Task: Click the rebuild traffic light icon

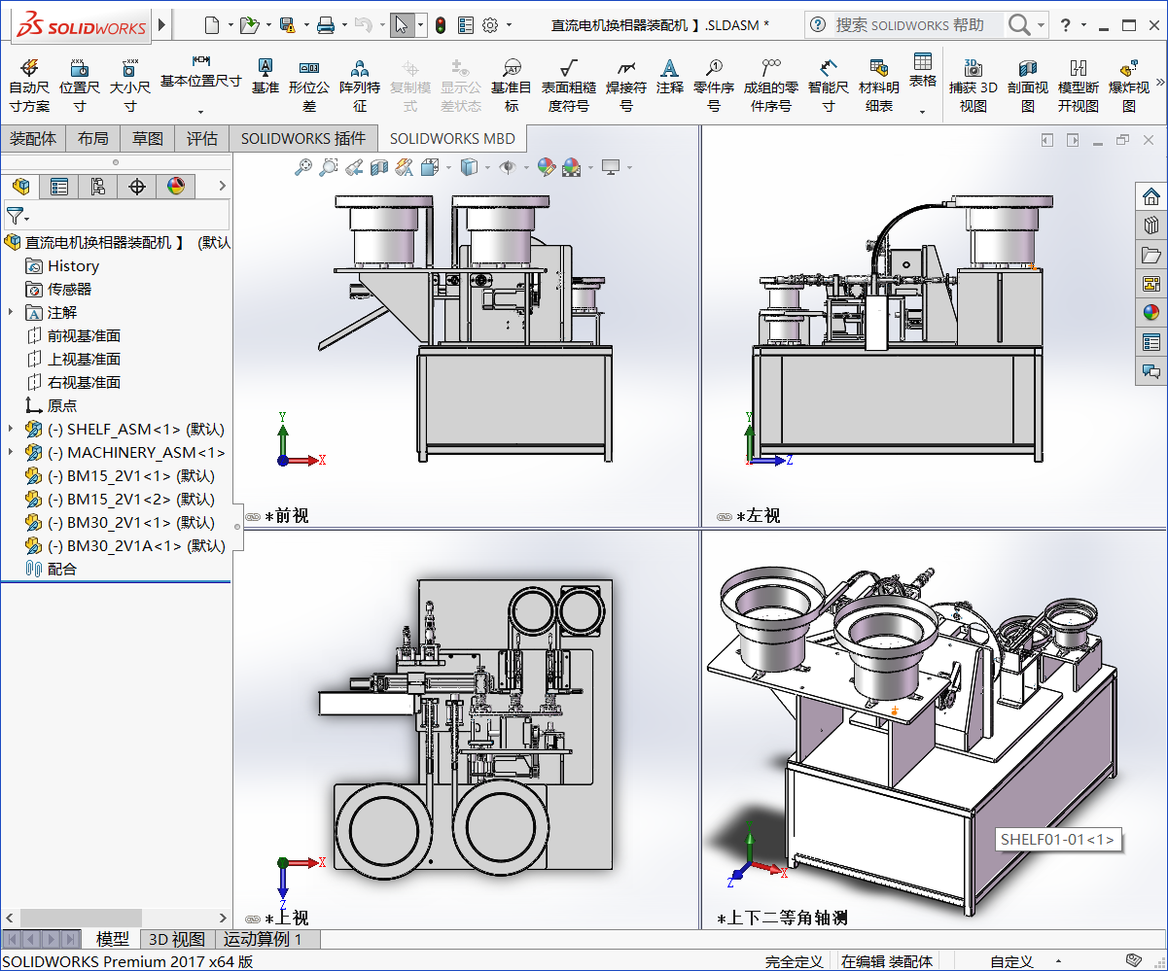Action: coord(440,25)
